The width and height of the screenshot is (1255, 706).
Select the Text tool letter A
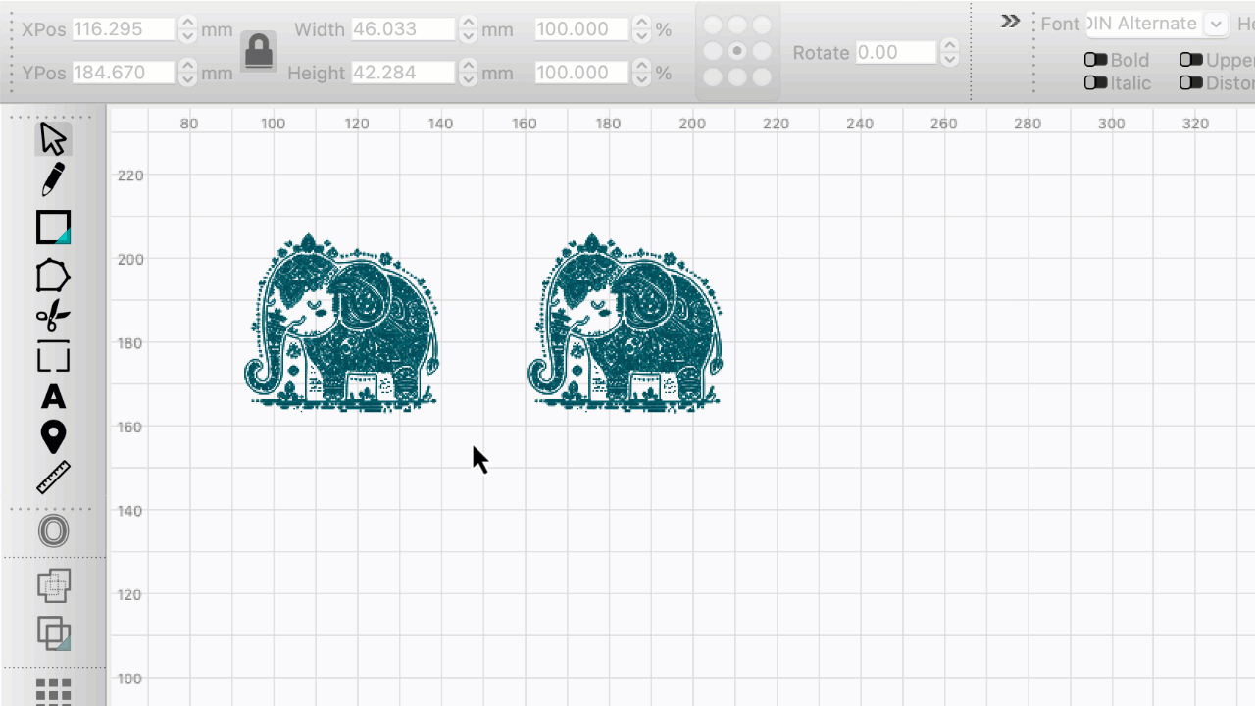(53, 397)
